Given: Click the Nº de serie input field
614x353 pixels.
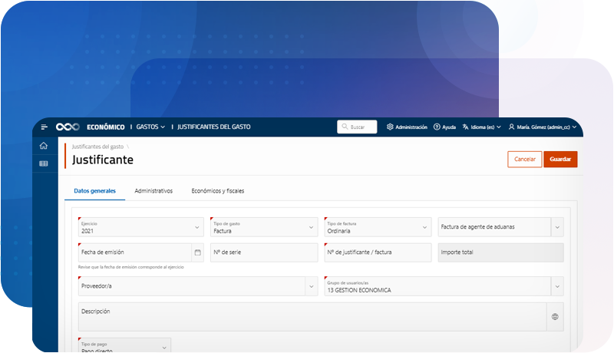Looking at the screenshot, I should click(x=263, y=252).
